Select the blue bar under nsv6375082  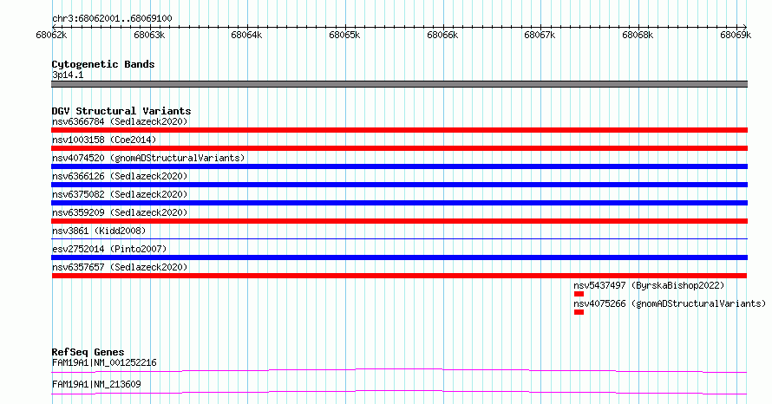[399, 203]
